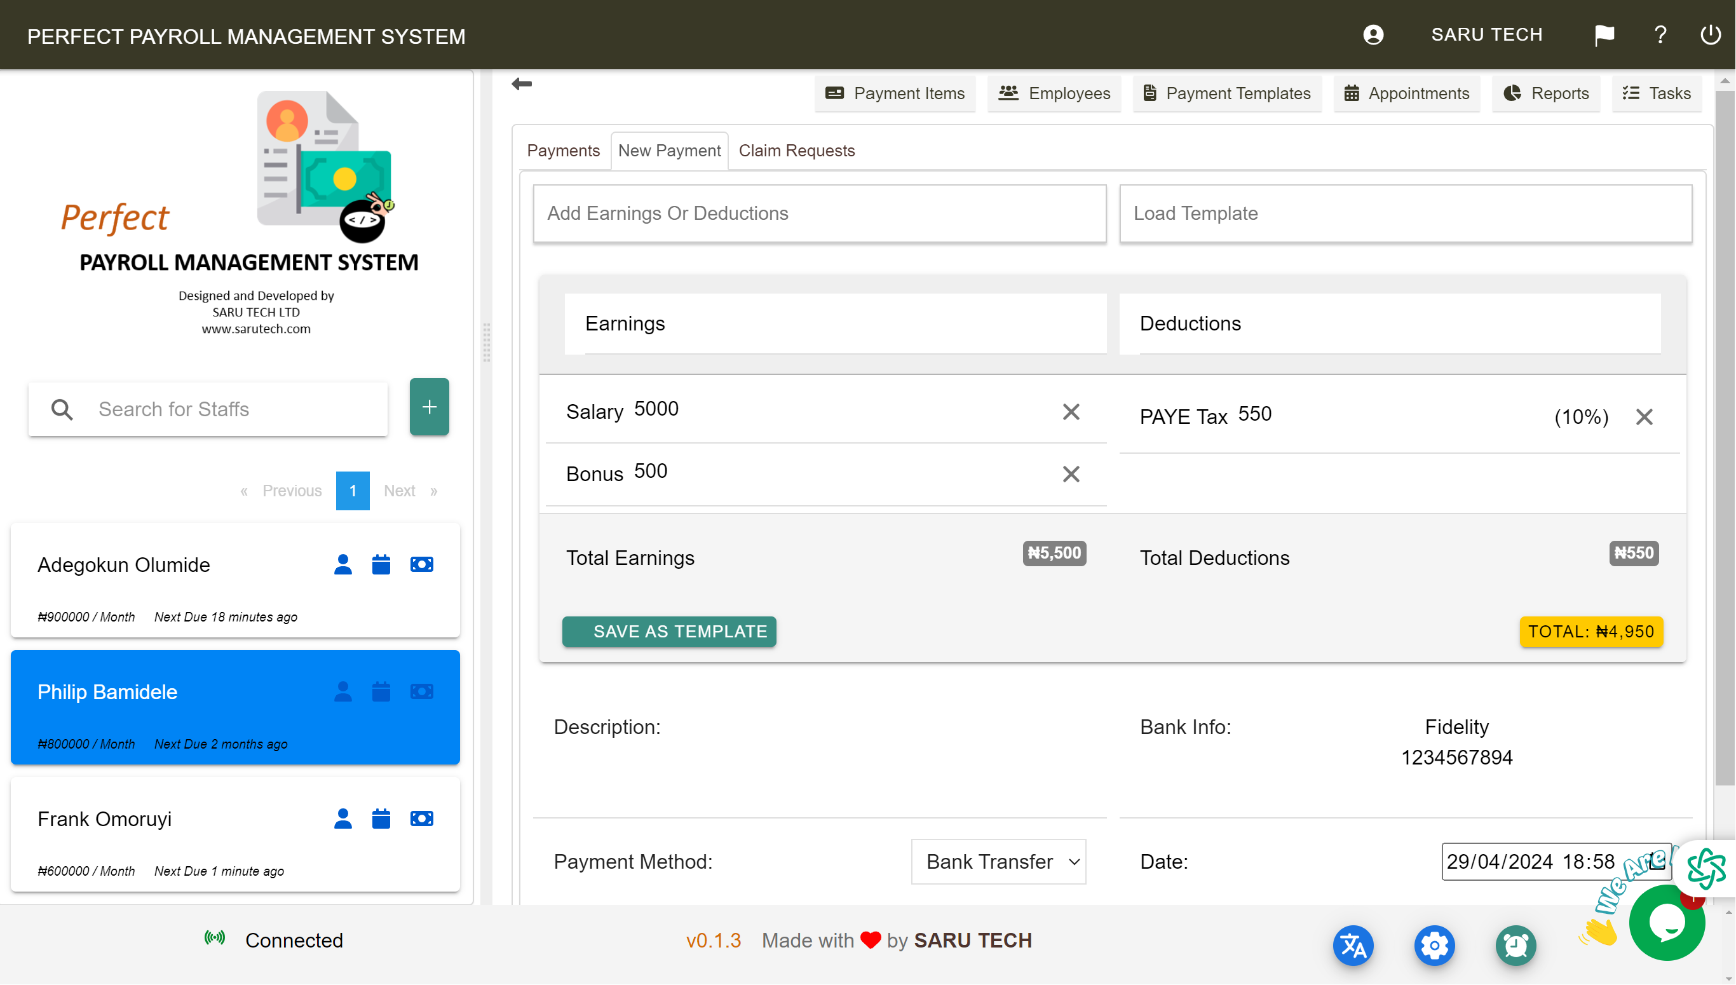
Task: Open Payment Templates
Action: tap(1227, 93)
